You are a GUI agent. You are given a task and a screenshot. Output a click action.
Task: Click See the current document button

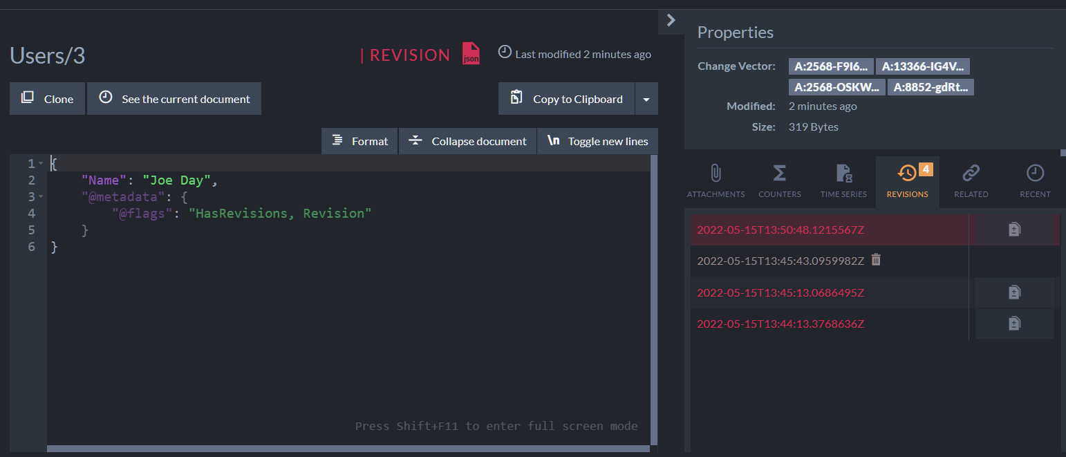174,99
